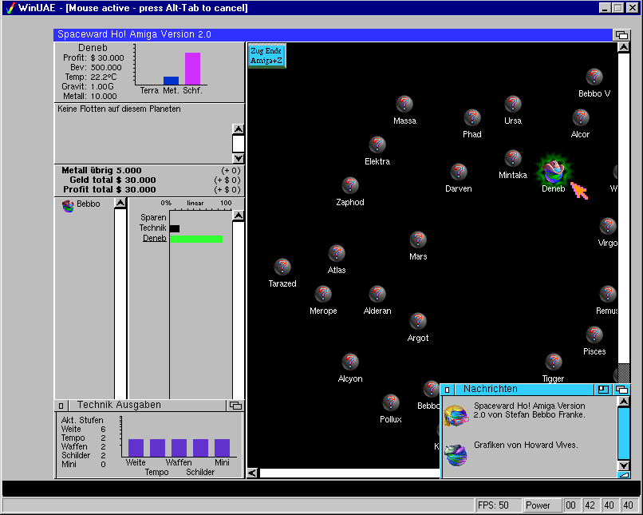This screenshot has height=515, width=643.
Task: Toggle the linear scale label
Action: [195, 203]
